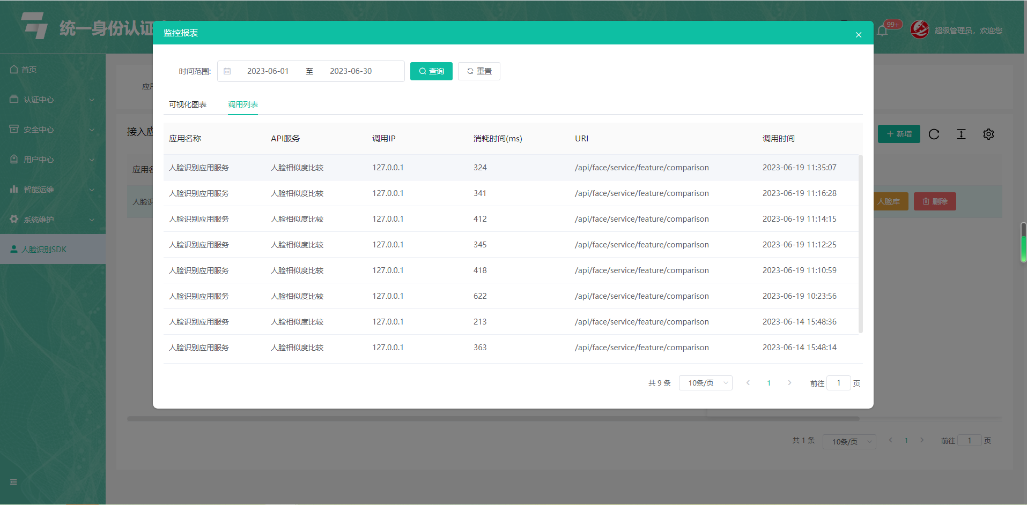Click the 99+ notification badge

(893, 25)
